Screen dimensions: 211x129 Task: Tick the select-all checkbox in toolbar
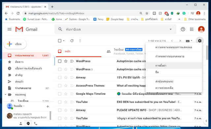pyautogui.click(x=60, y=41)
